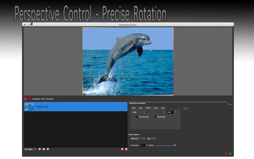The image size is (254, 159).
Task: Switch to the Slant tab
Action: click(141, 108)
